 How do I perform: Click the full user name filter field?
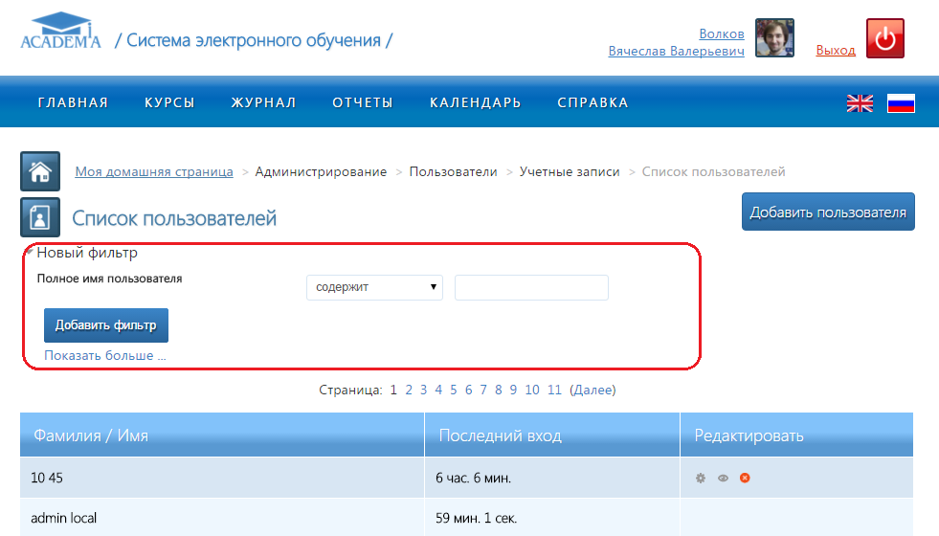(x=531, y=287)
